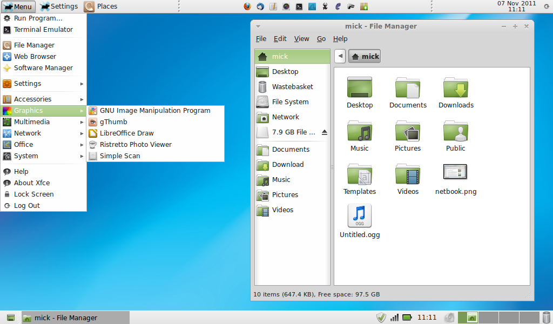Open Network in the file manager sidebar

point(292,117)
